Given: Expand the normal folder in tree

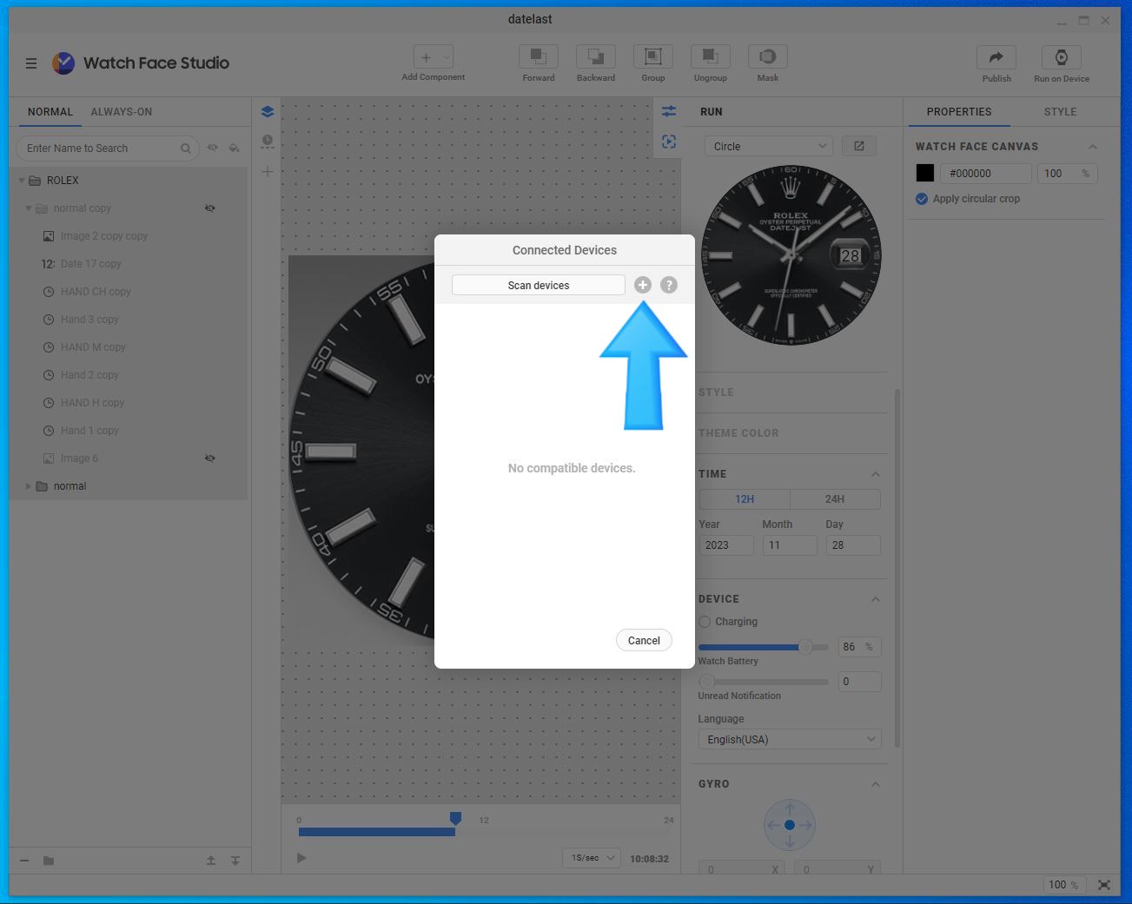Looking at the screenshot, I should pyautogui.click(x=28, y=486).
